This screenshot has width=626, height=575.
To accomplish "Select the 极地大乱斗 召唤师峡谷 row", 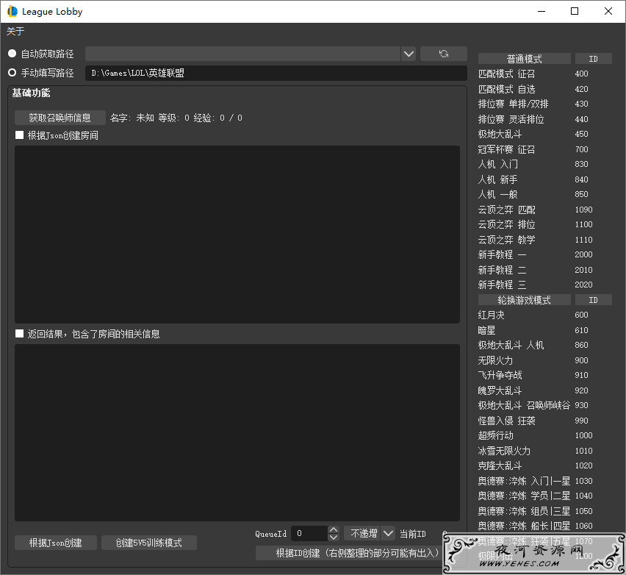I will (545, 406).
